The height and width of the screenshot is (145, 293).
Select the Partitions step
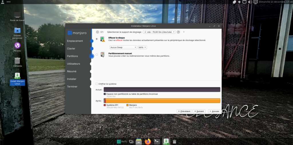[72, 56]
